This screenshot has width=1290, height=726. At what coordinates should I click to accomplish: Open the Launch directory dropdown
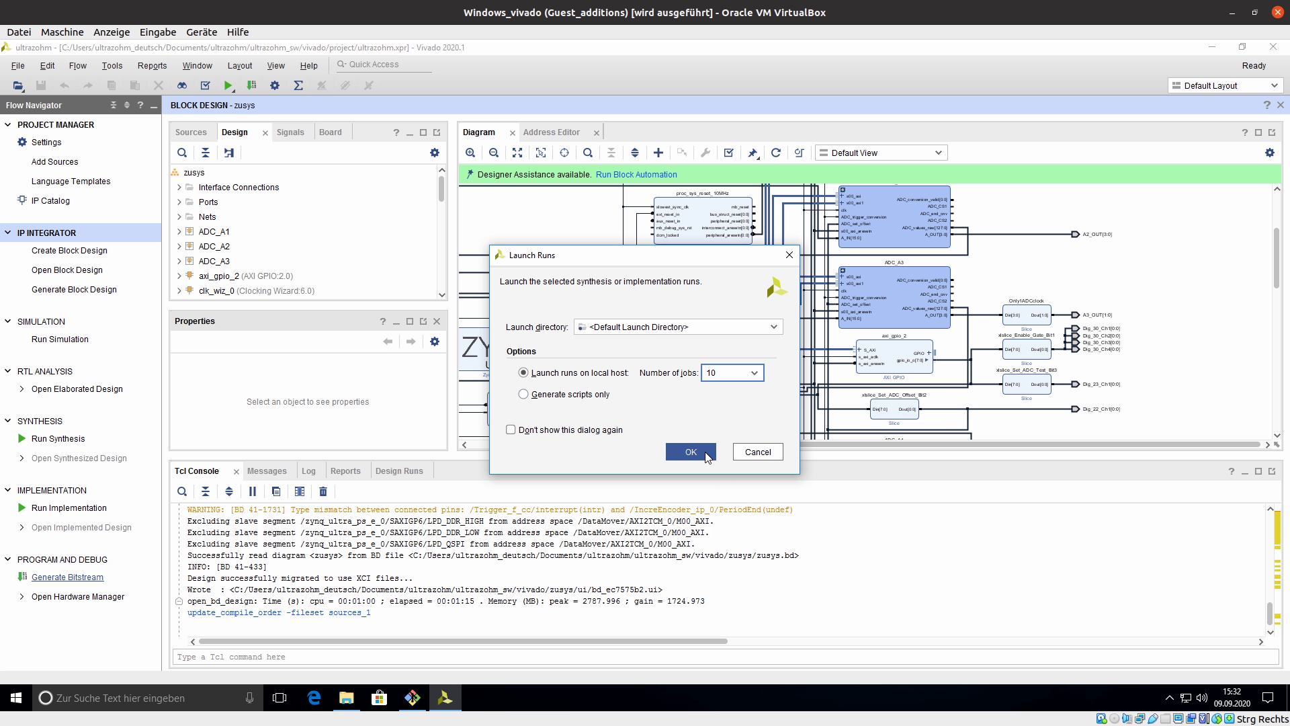773,327
